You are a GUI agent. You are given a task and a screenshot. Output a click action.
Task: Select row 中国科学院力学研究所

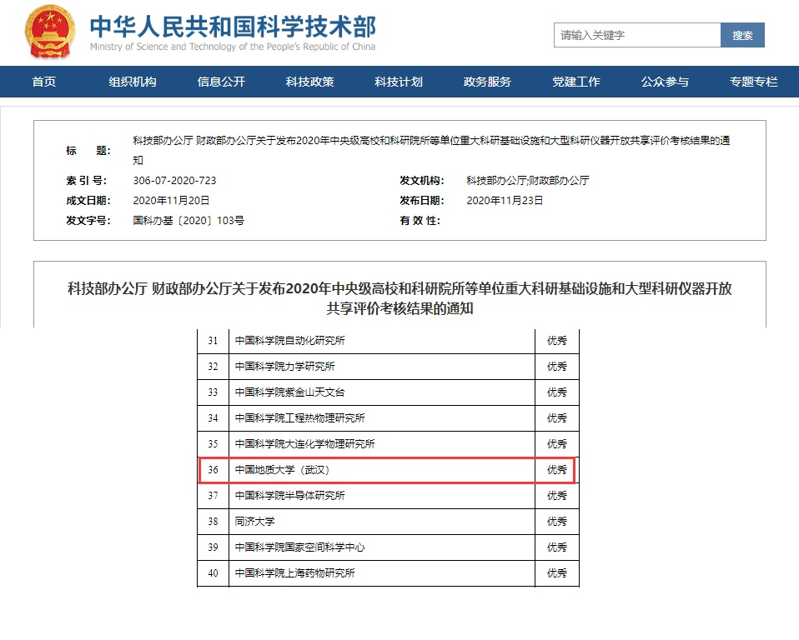tap(389, 367)
